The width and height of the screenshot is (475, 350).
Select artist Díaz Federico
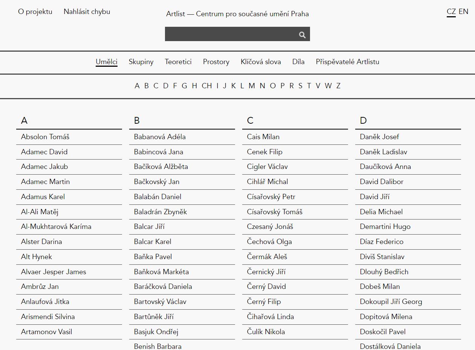click(382, 242)
